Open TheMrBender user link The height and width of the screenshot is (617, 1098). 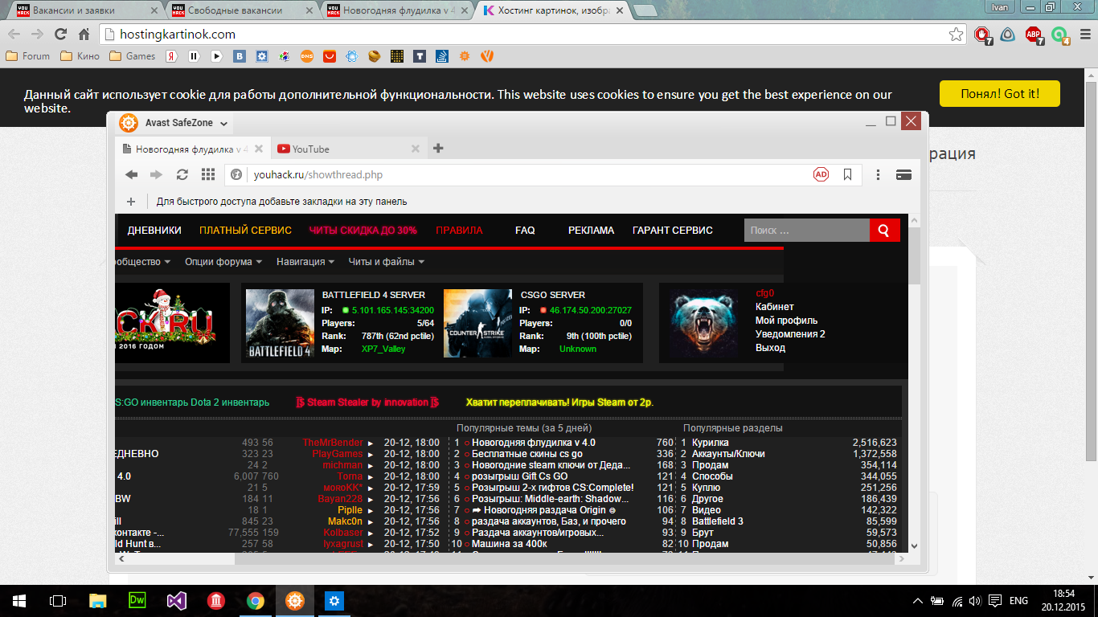[x=333, y=443]
